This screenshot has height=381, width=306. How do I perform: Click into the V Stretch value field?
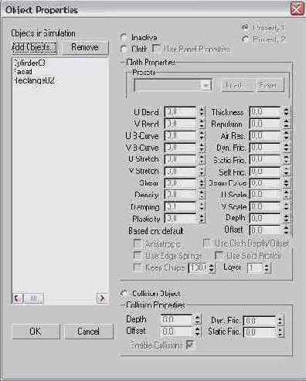[x=180, y=172]
